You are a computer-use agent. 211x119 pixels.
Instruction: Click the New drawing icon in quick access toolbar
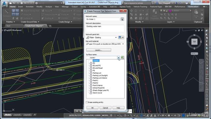click(x=11, y=3)
